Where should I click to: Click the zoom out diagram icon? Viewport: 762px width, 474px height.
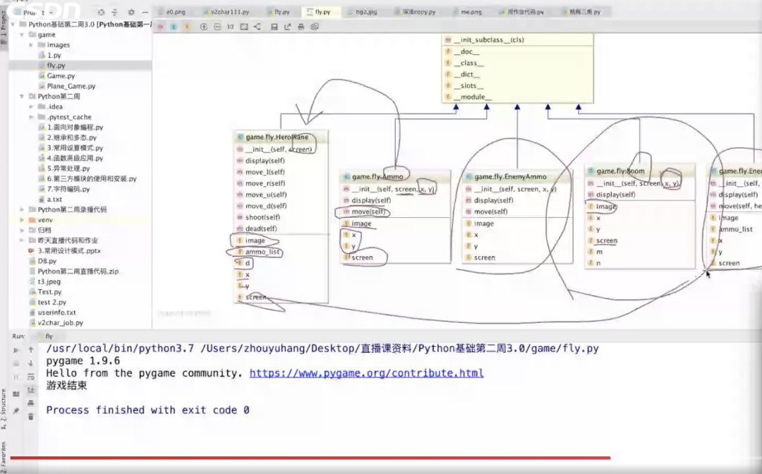pyautogui.click(x=217, y=27)
